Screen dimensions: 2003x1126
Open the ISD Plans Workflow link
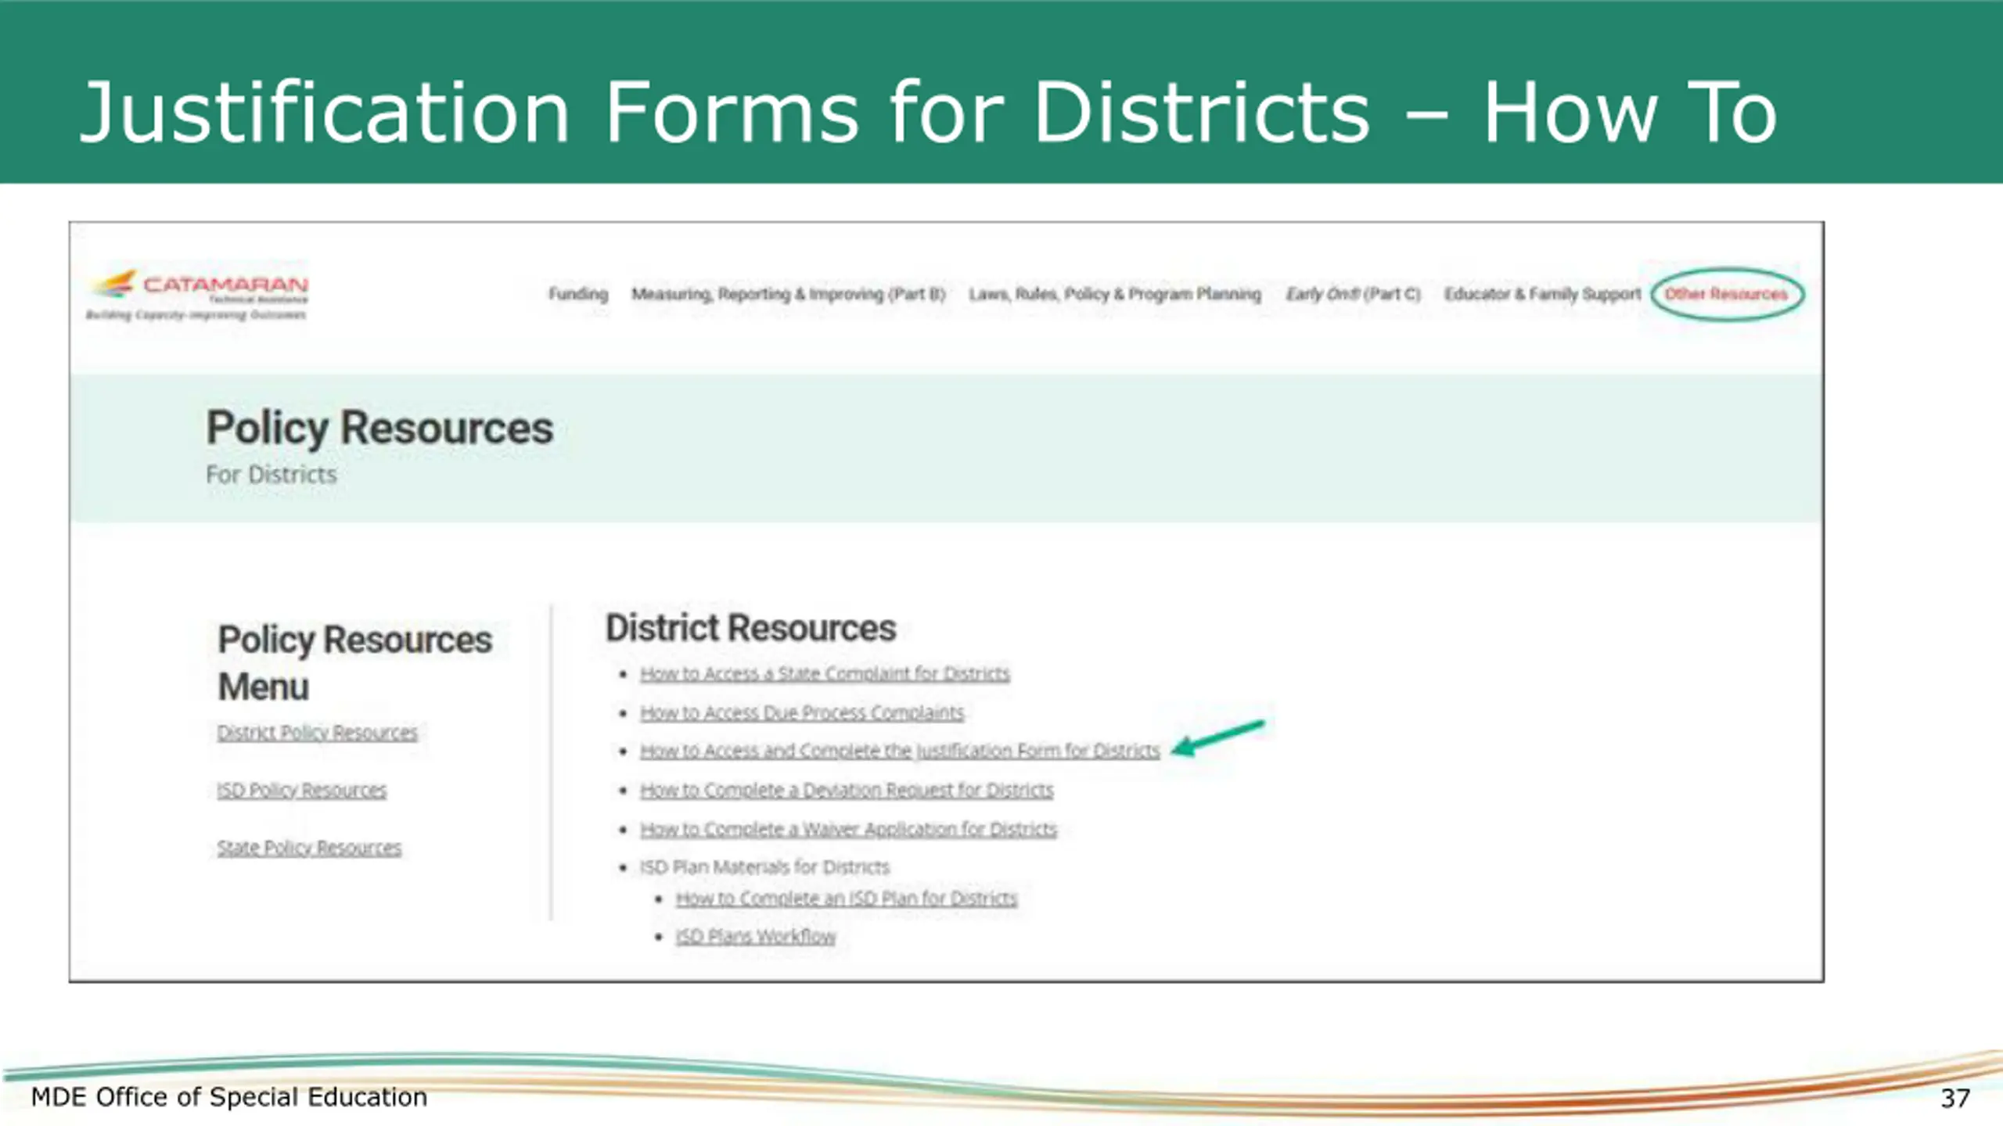pyautogui.click(x=756, y=937)
